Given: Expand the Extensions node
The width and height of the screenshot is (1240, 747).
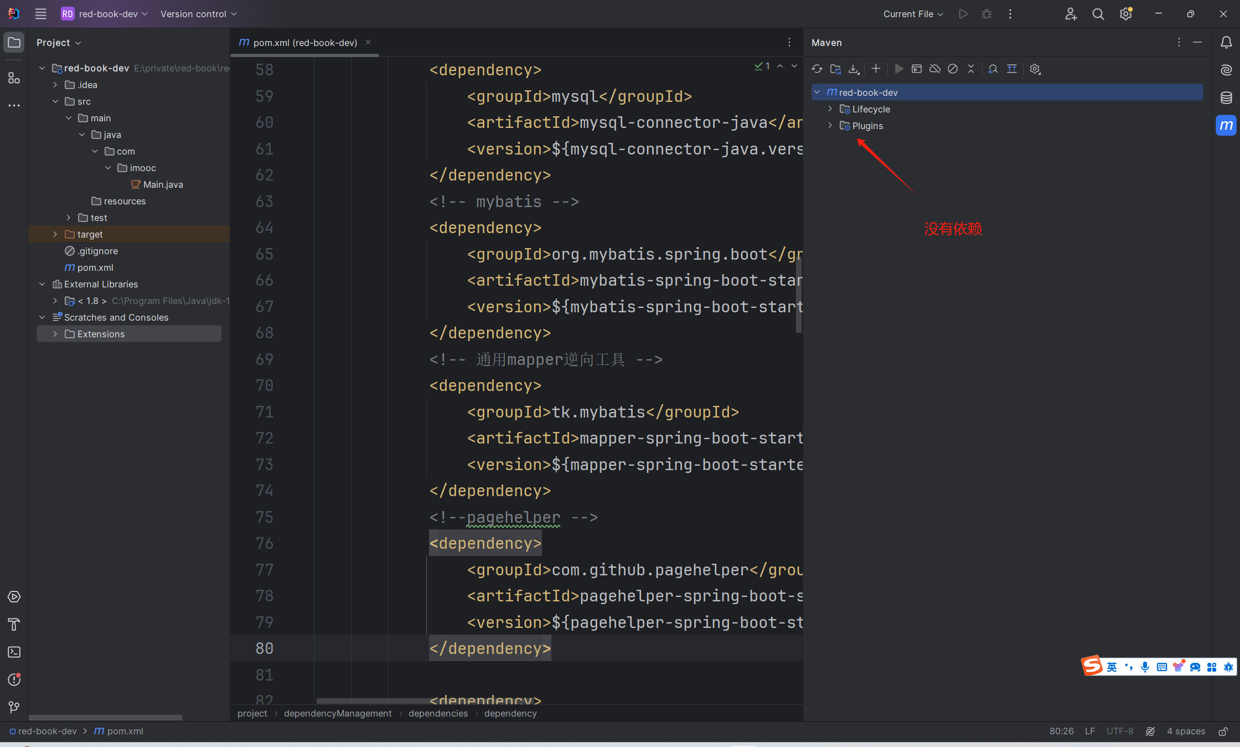Looking at the screenshot, I should click(x=55, y=334).
